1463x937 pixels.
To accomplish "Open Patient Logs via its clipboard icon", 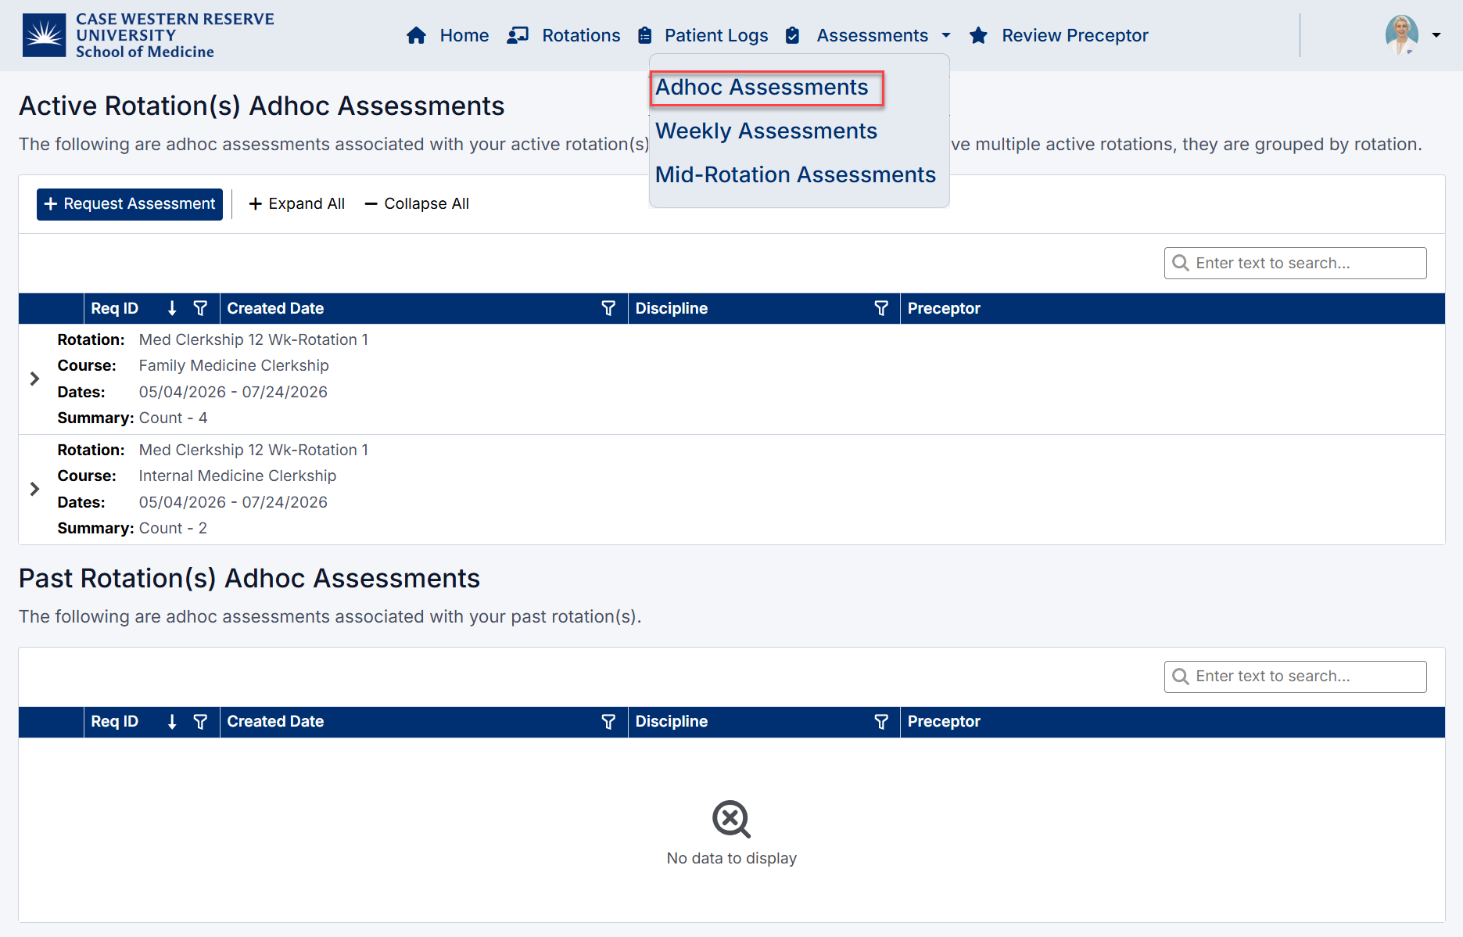I will (x=644, y=35).
